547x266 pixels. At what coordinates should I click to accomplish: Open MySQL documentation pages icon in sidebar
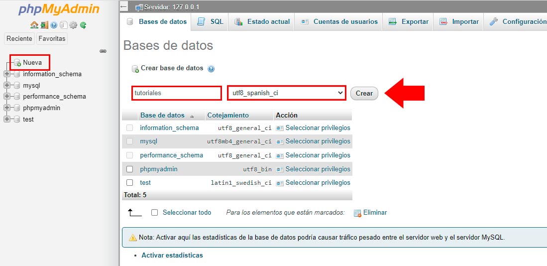click(x=63, y=25)
